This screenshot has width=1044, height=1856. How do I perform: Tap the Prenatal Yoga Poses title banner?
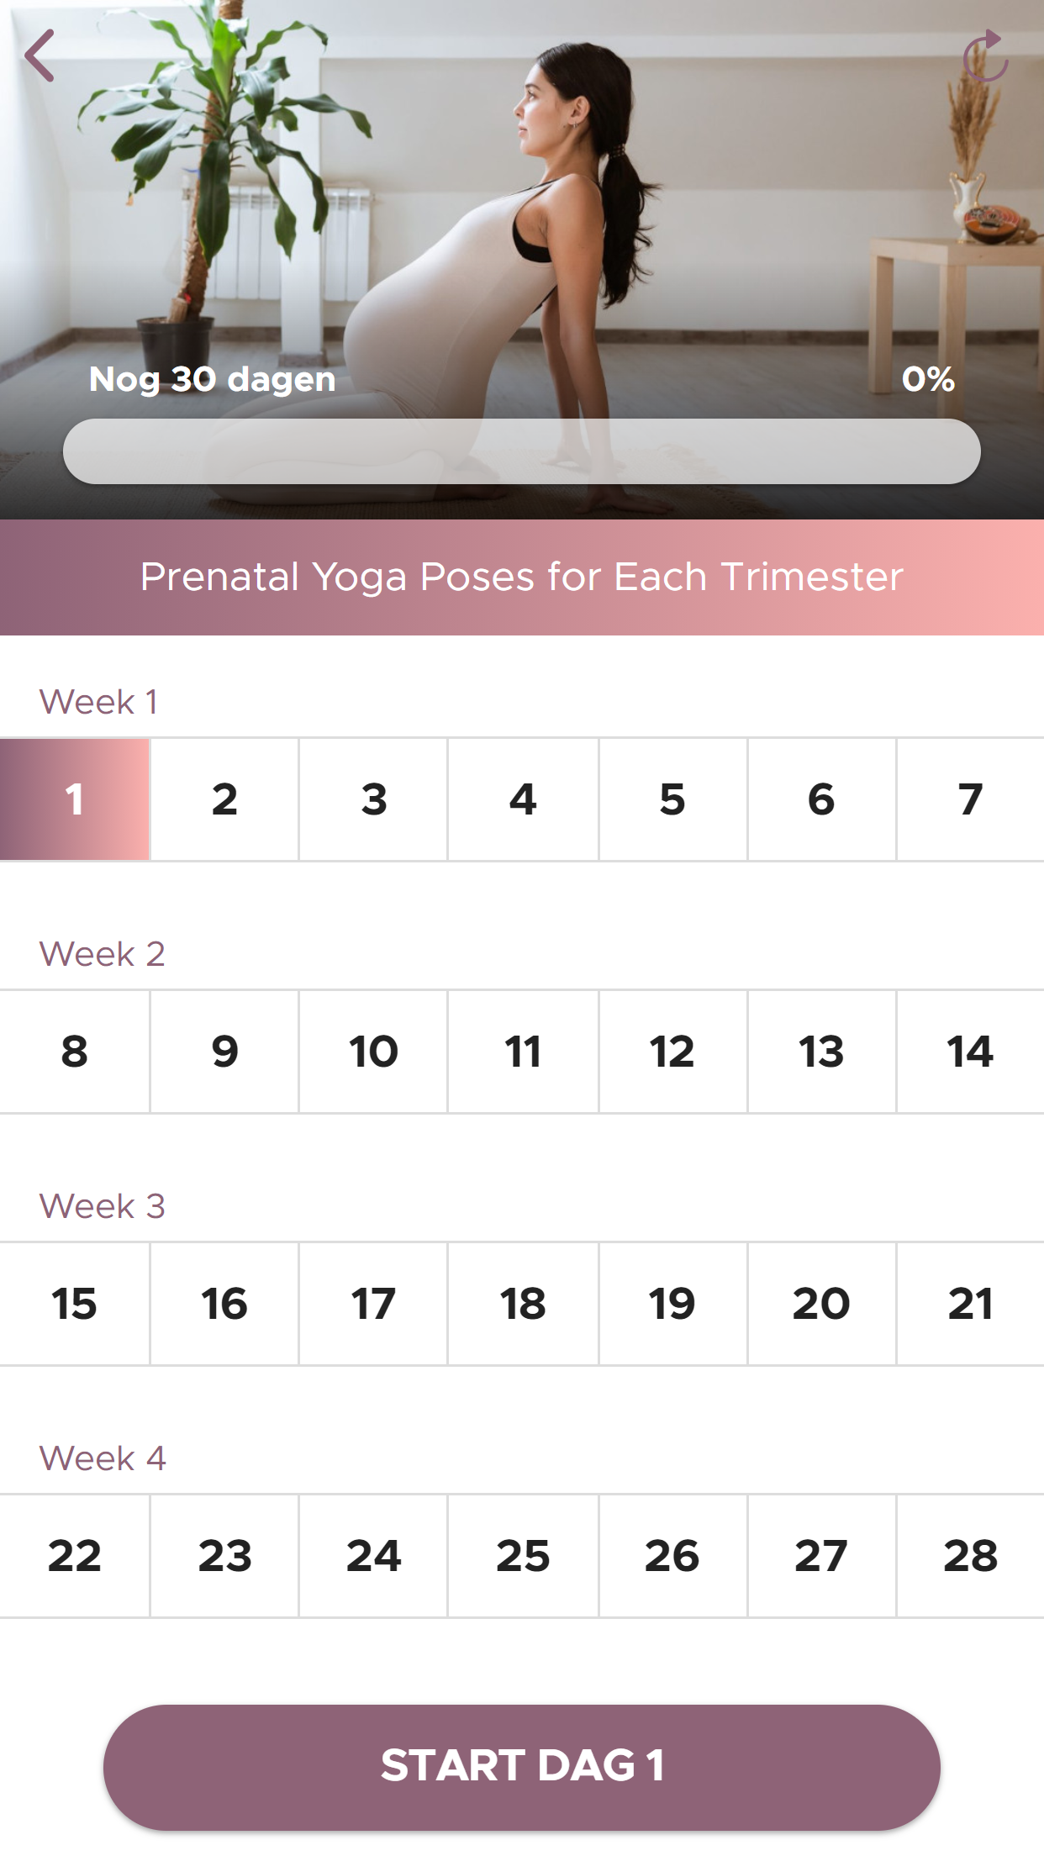tap(521, 577)
